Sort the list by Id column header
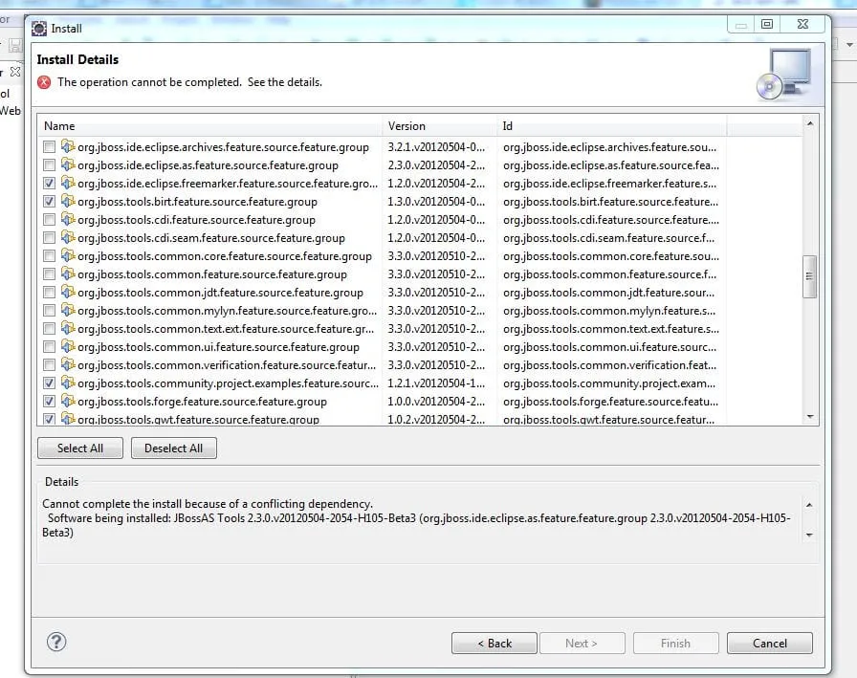Screen dimensions: 857x678 coord(611,125)
